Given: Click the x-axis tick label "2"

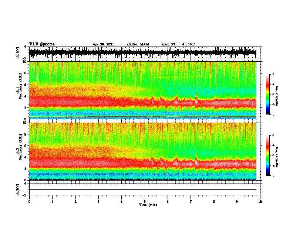Looking at the screenshot, I should 75,201.
